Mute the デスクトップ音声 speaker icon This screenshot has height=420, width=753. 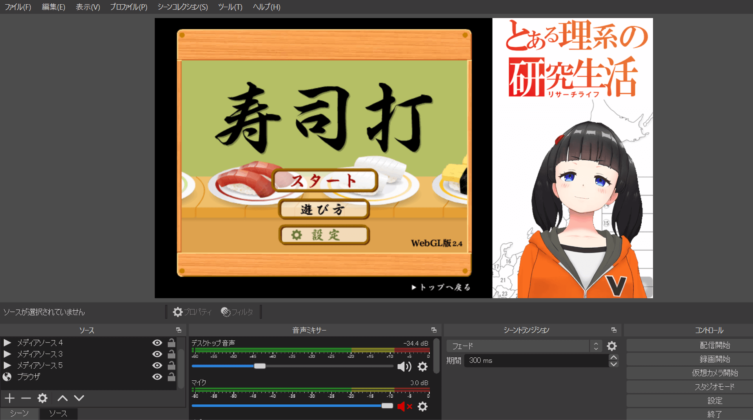pos(404,367)
